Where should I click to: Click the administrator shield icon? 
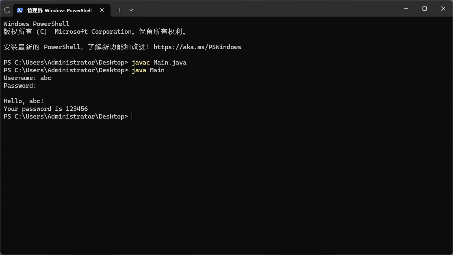pyautogui.click(x=7, y=10)
